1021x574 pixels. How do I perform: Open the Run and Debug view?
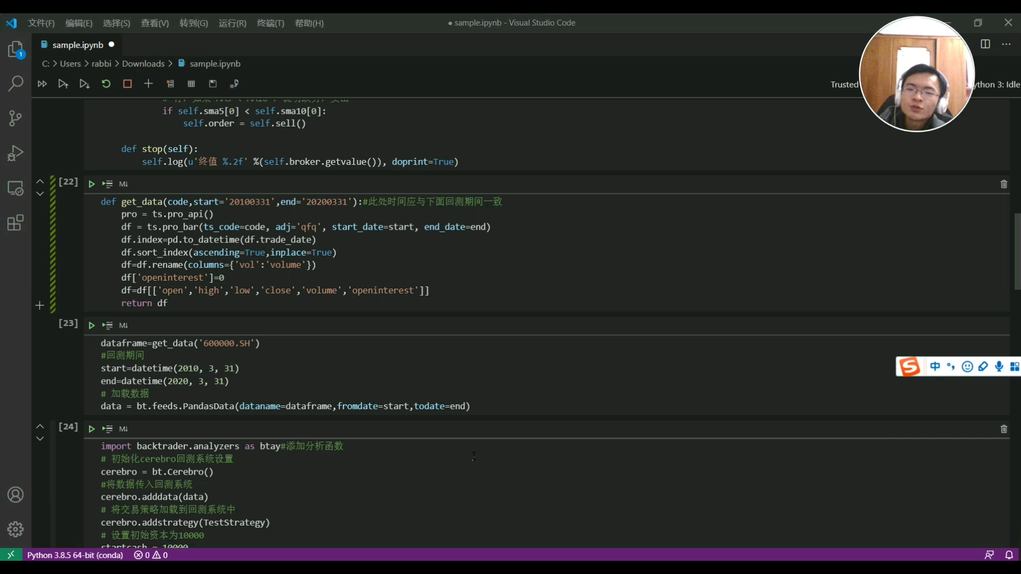click(15, 153)
